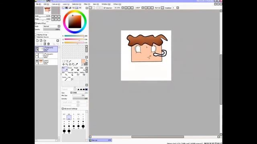Pick a hue on the color wheel ring
This screenshot has height=144, width=257.
(x=75, y=11)
